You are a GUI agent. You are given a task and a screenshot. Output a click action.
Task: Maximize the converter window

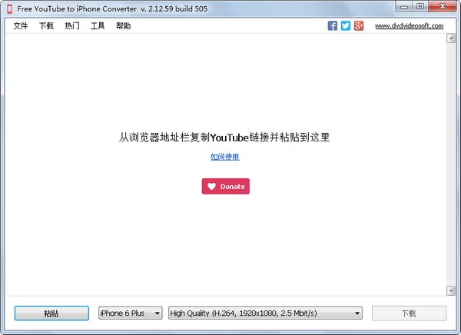click(420, 6)
